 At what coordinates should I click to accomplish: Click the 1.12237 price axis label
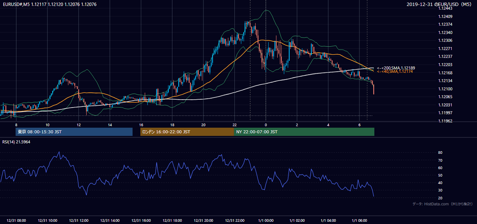[x=445, y=56]
